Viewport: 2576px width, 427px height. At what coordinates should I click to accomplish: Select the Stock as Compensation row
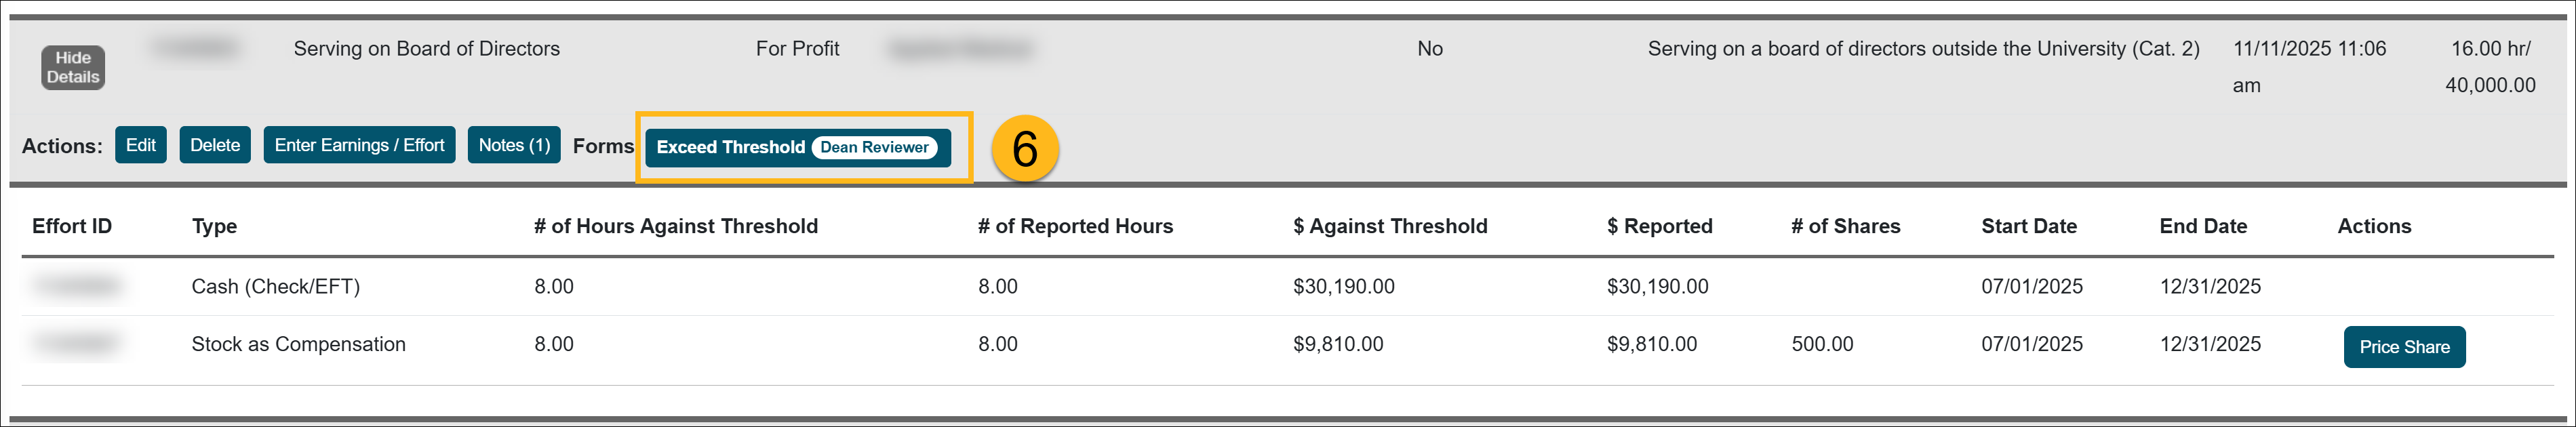[298, 344]
